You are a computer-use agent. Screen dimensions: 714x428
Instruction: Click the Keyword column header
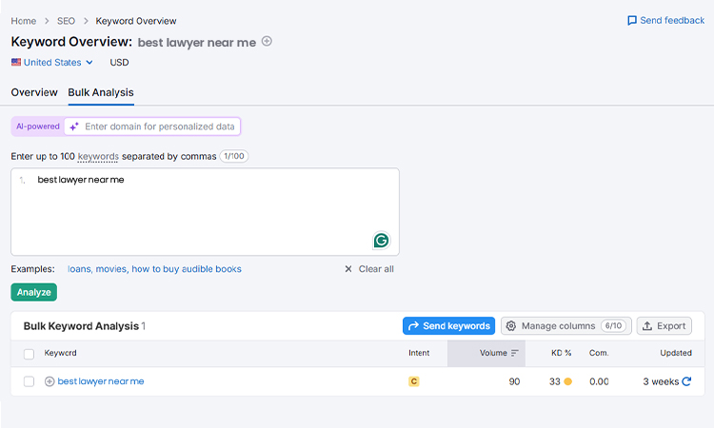tap(60, 353)
